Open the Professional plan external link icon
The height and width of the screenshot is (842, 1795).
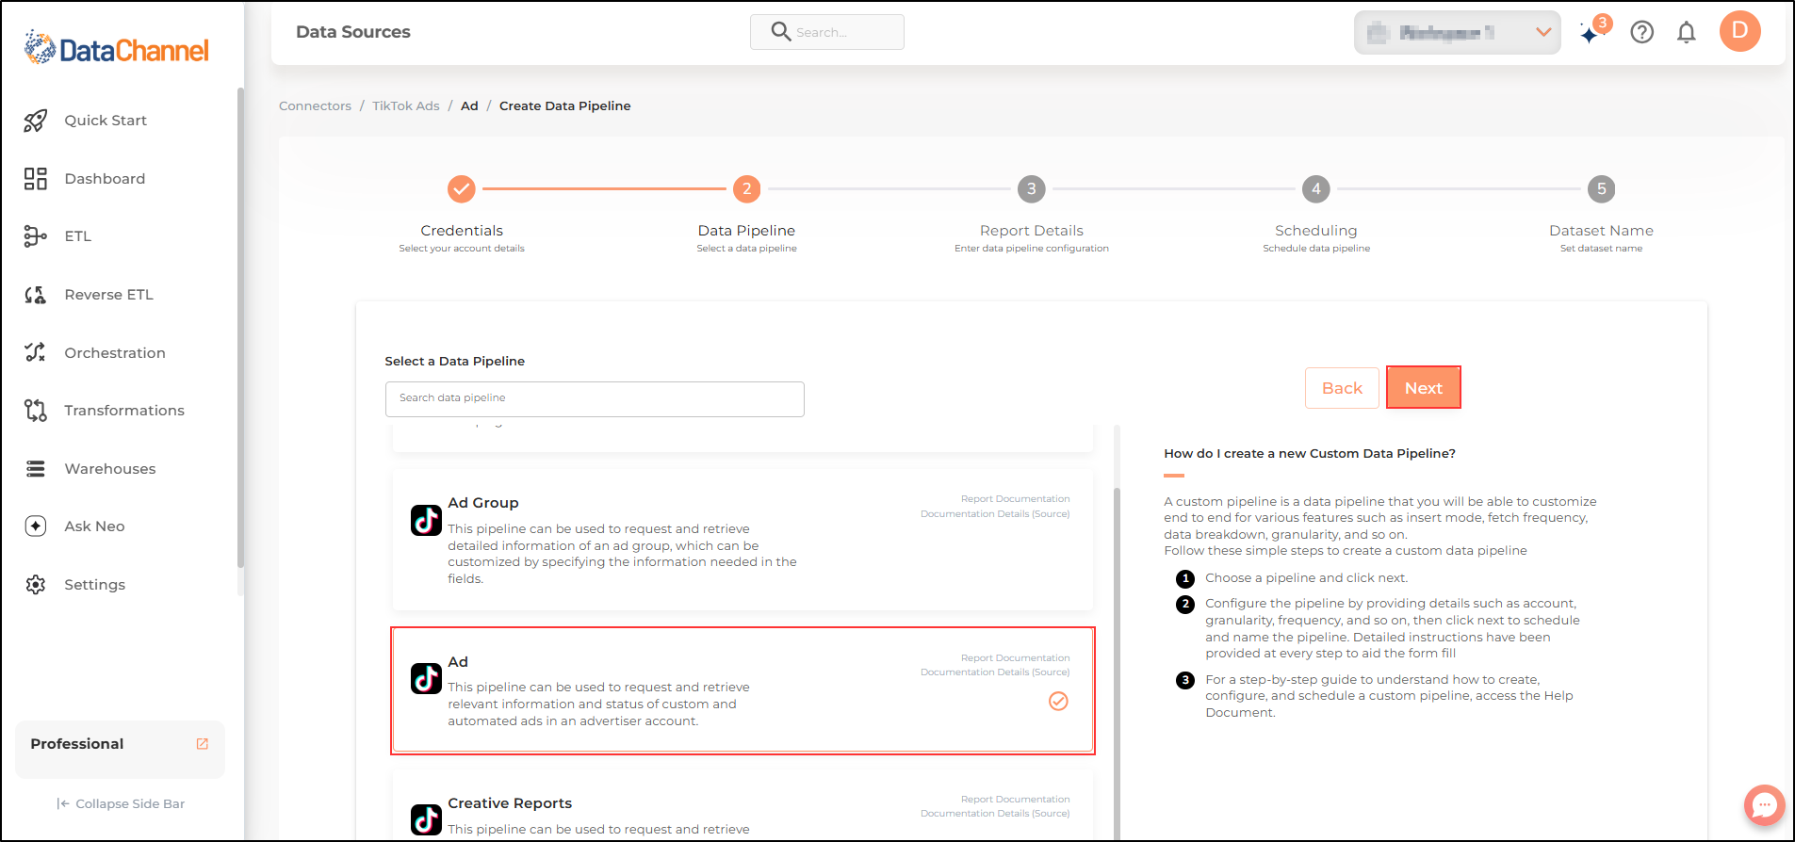pos(202,744)
